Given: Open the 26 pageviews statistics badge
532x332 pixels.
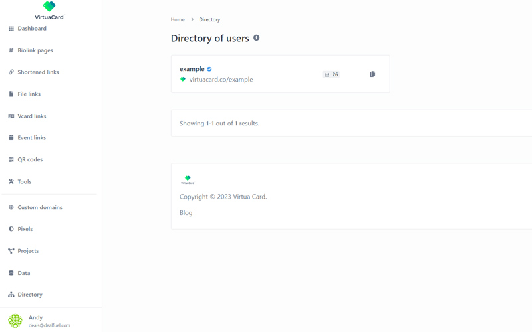Looking at the screenshot, I should (331, 74).
